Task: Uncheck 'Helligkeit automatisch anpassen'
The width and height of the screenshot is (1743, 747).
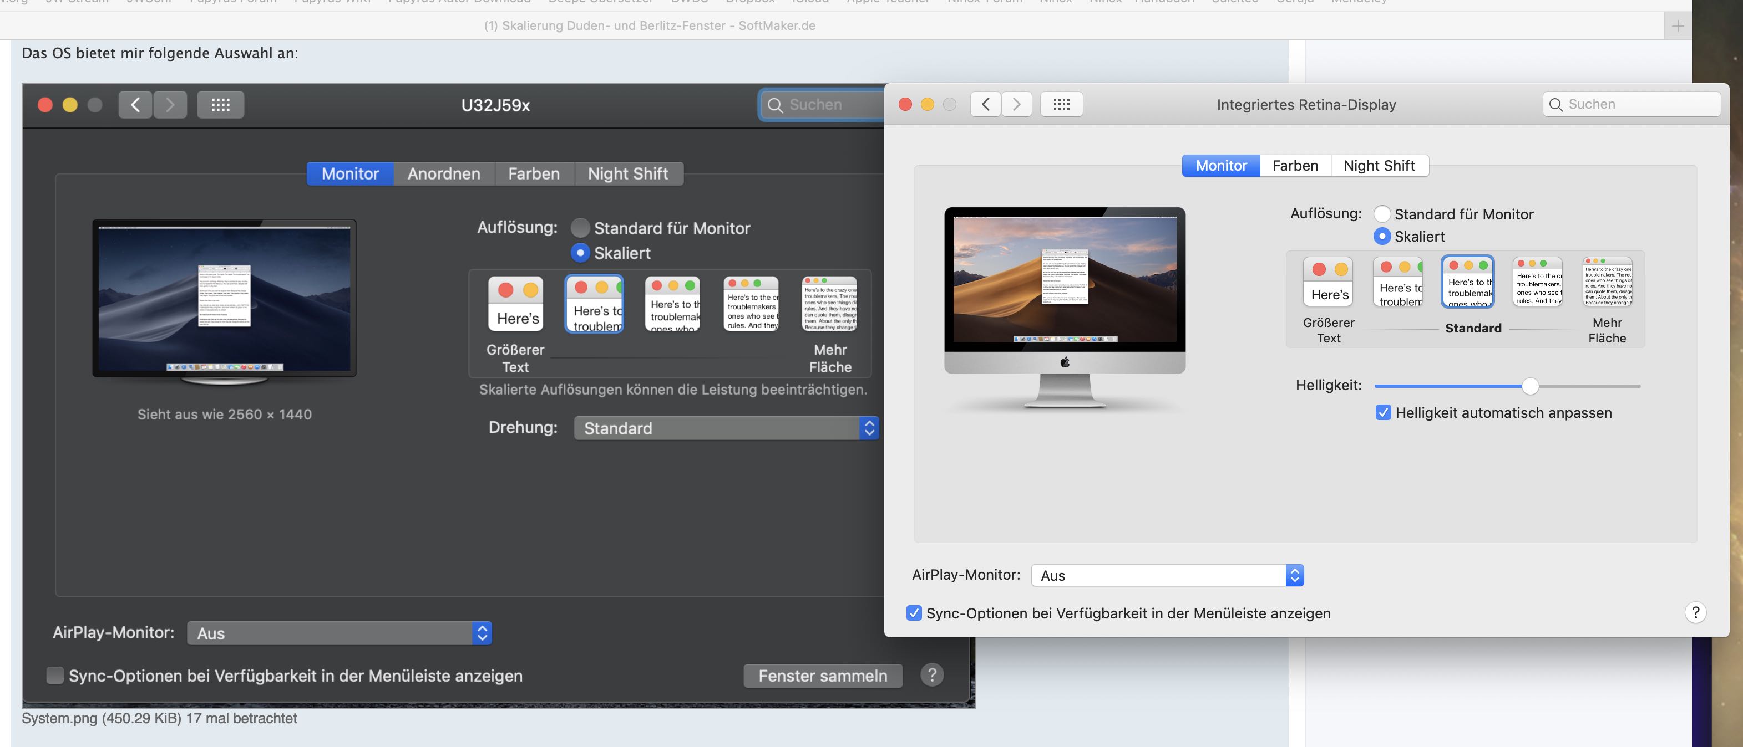Action: [x=1383, y=412]
